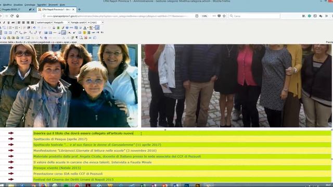This screenshot has height=187, width=333.
Task: Open the page actions three-dot menu
Action: (214, 16)
